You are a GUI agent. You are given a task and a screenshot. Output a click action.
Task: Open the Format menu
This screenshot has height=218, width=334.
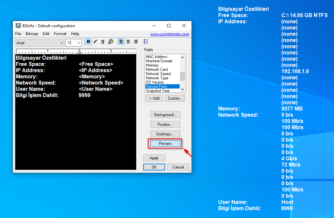[60, 34]
